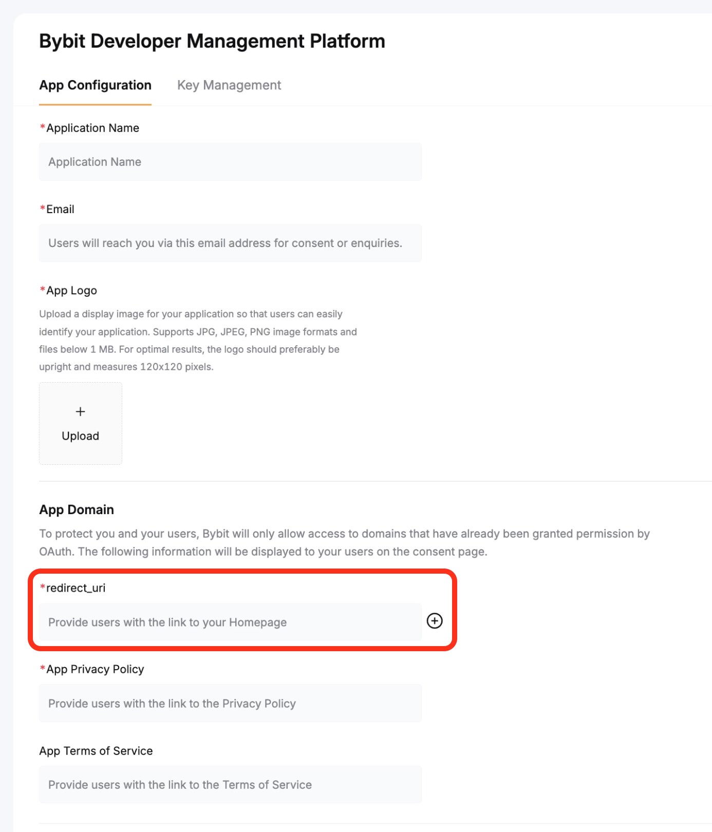Viewport: 712px width, 832px height.
Task: Click into the Email input field
Action: tap(230, 243)
